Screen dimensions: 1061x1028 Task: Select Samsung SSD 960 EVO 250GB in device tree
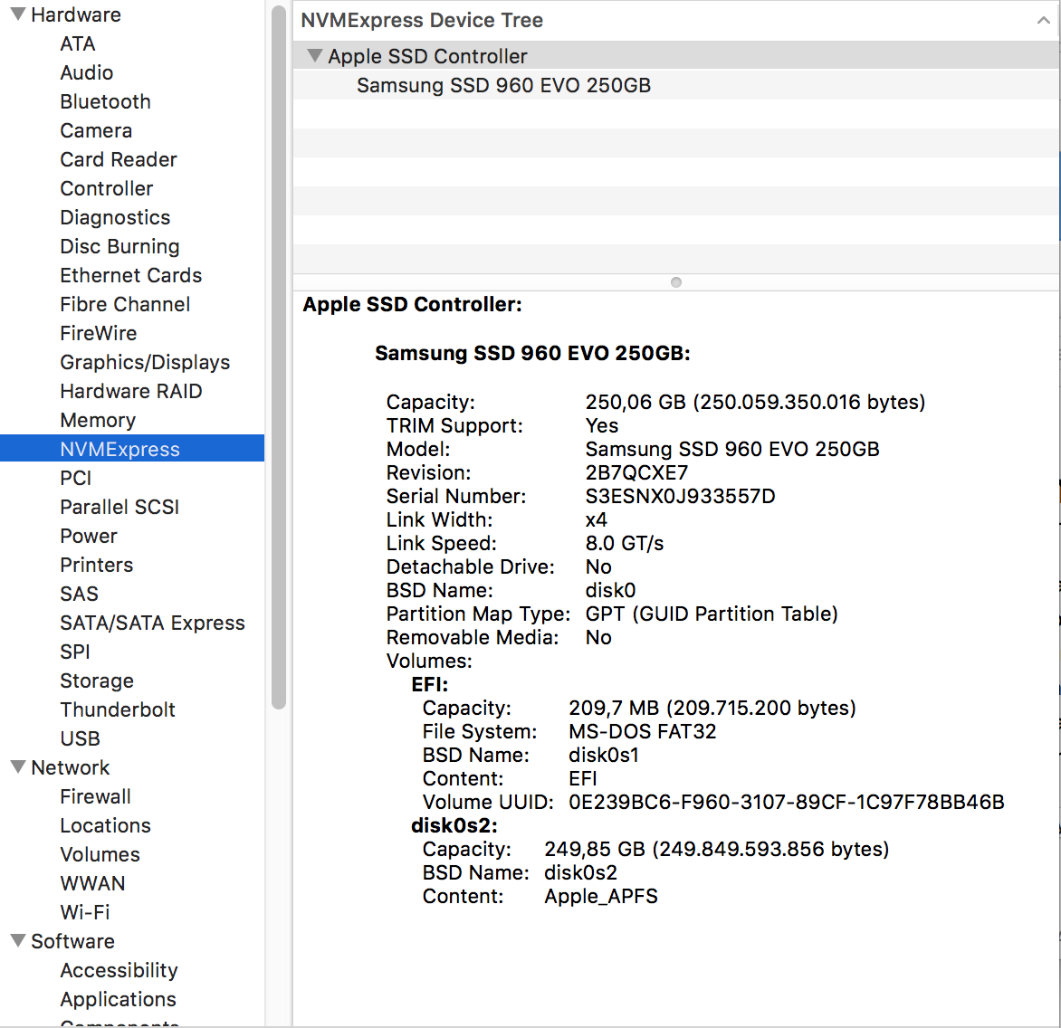click(x=503, y=84)
